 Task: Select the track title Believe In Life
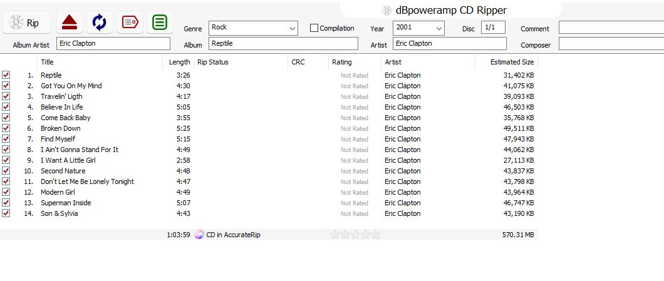pyautogui.click(x=62, y=107)
